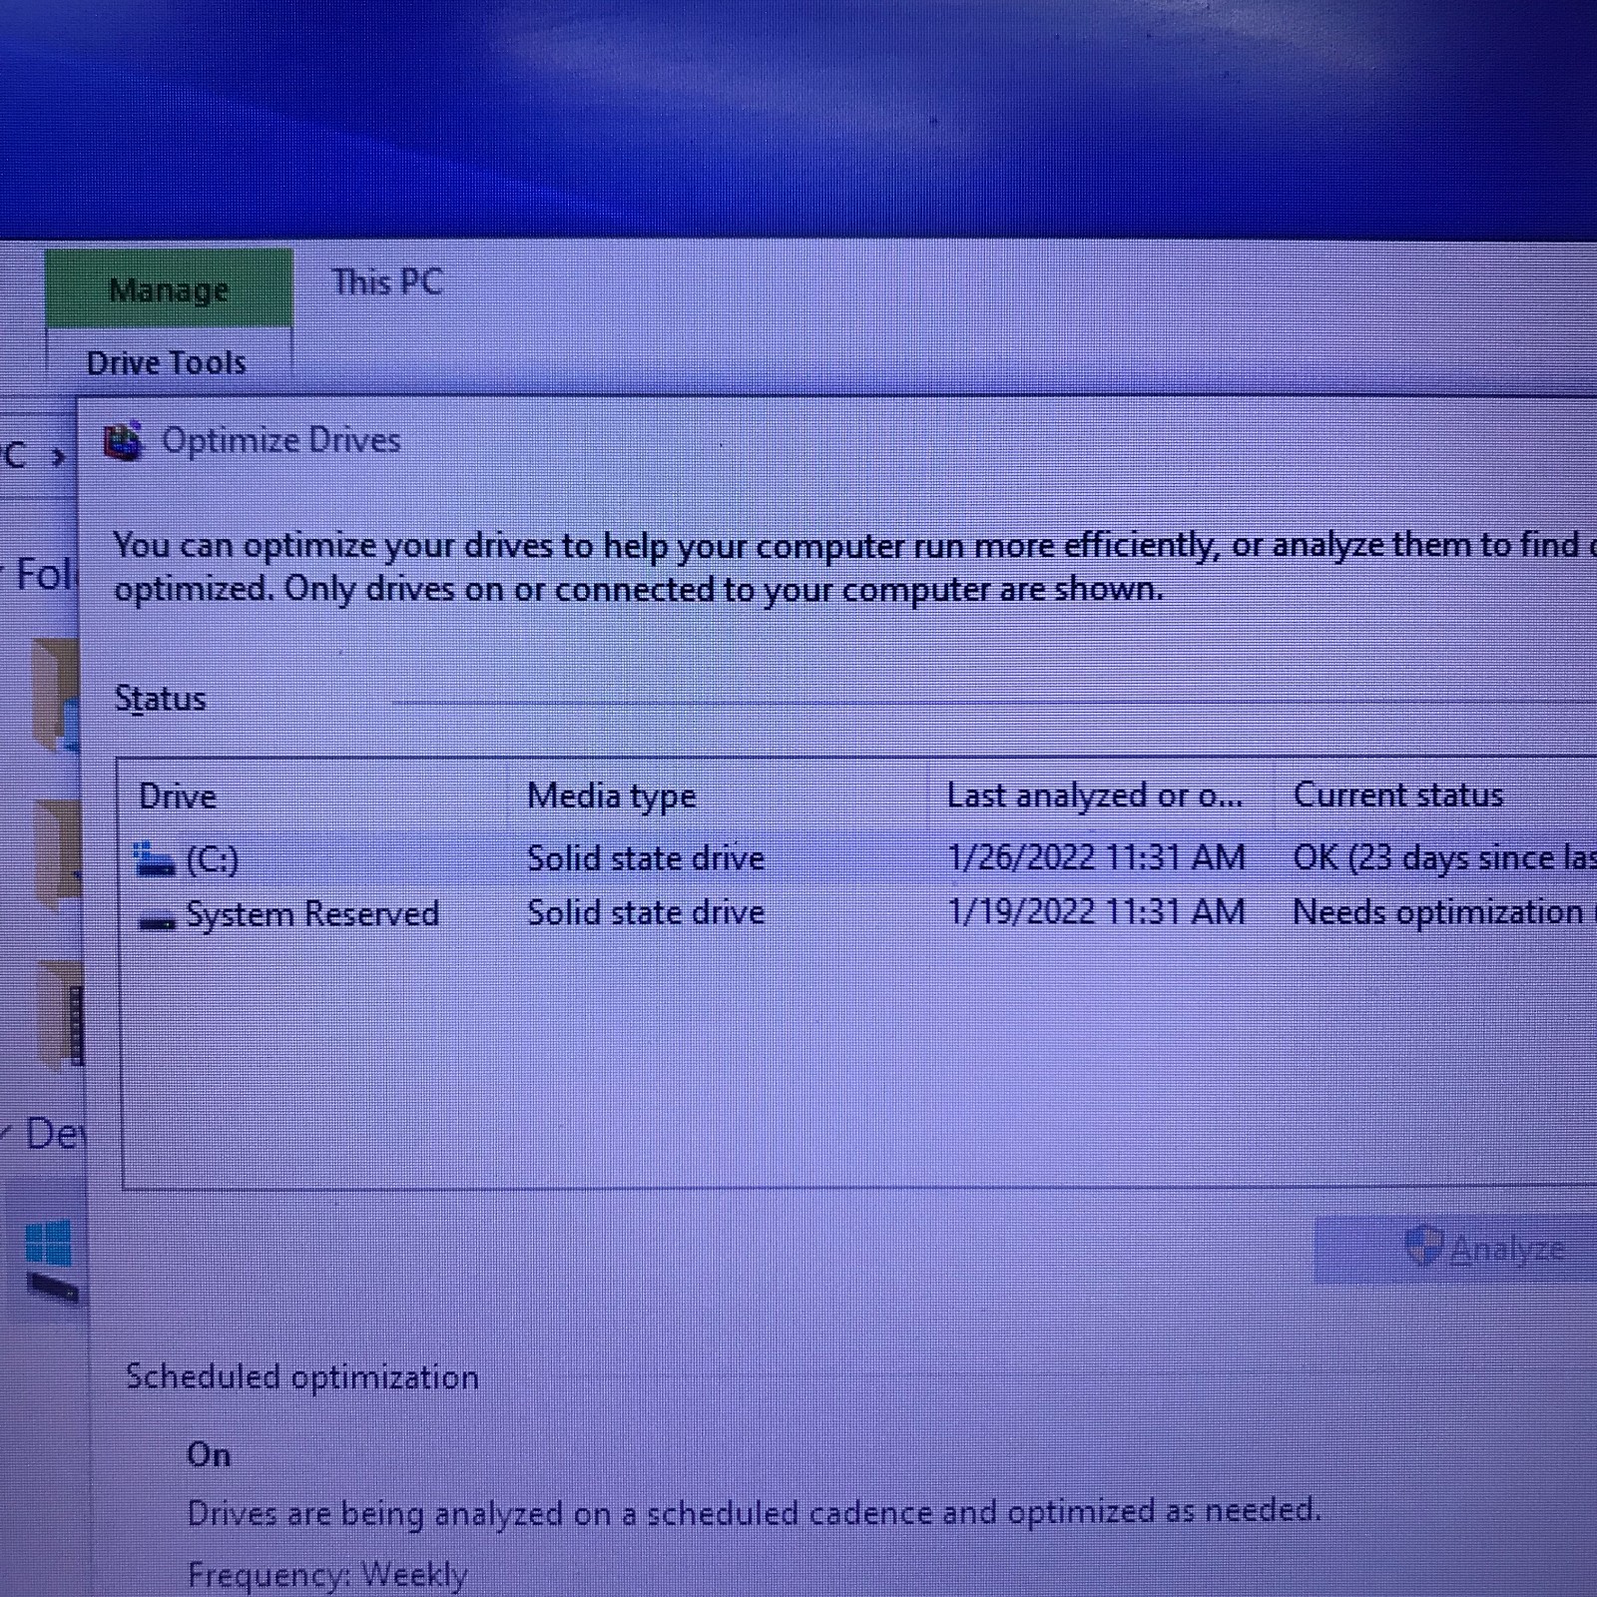Click the Optimize Drives window icon
Screen dimensions: 1597x1597
124,441
